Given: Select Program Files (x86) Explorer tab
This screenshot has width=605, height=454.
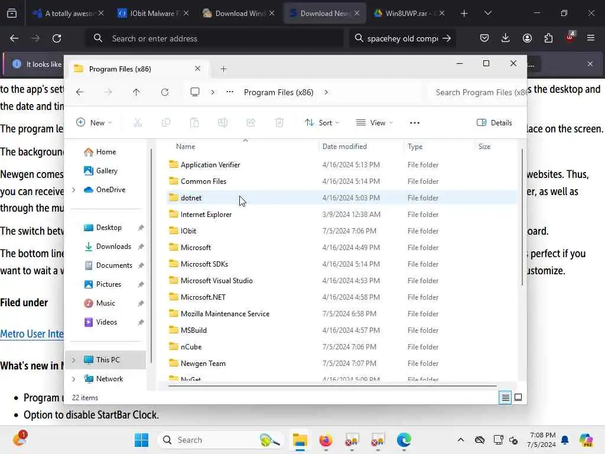Looking at the screenshot, I should pos(138,69).
